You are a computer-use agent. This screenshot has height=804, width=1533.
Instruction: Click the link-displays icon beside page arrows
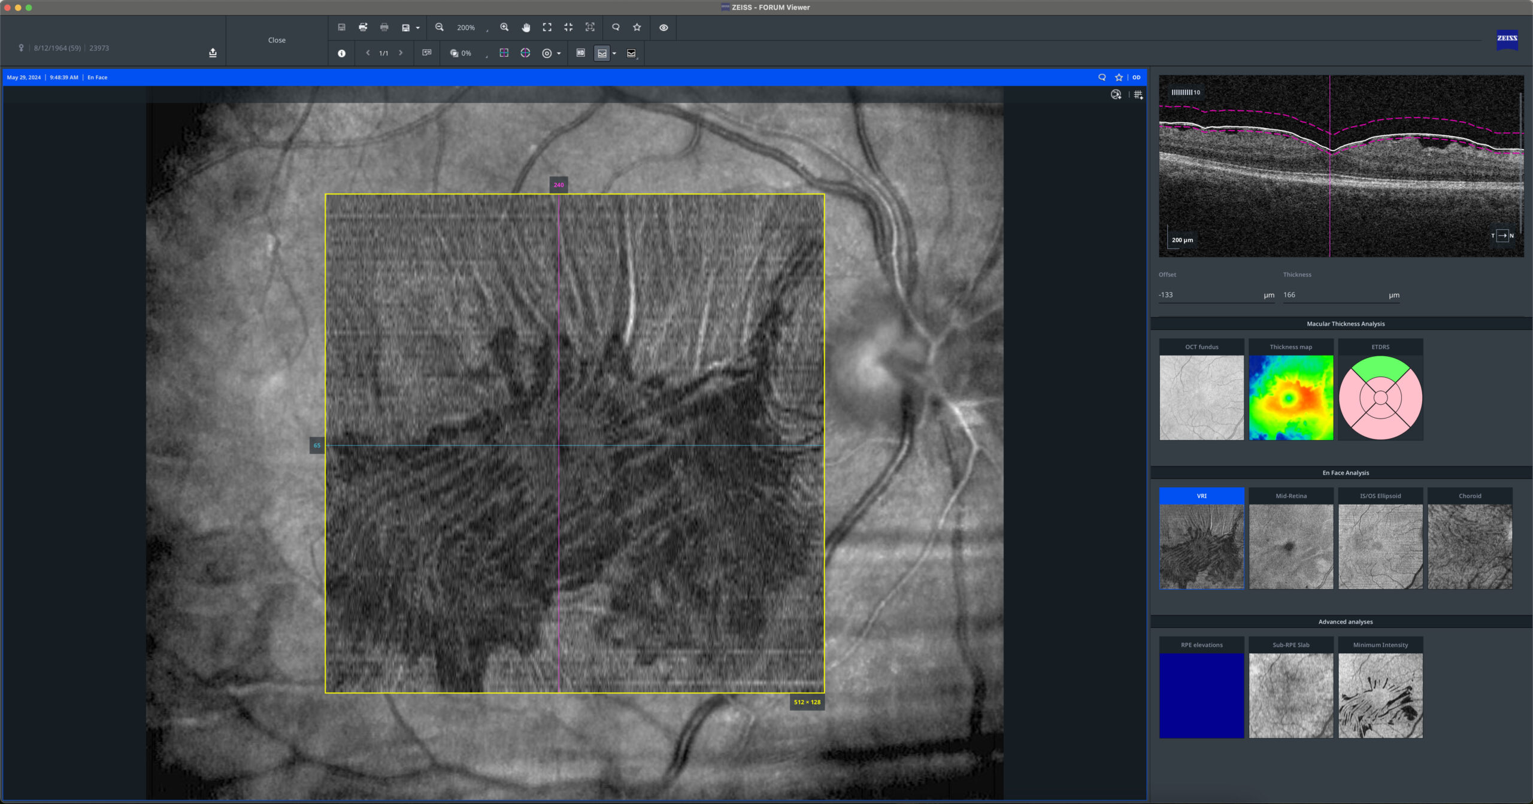[x=427, y=53]
